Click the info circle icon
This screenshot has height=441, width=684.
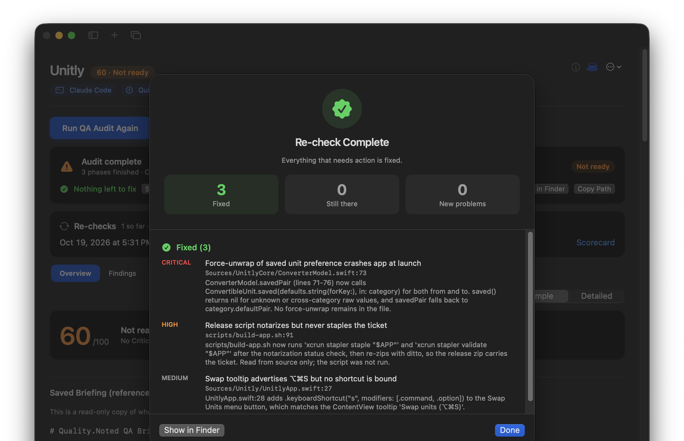(x=575, y=67)
